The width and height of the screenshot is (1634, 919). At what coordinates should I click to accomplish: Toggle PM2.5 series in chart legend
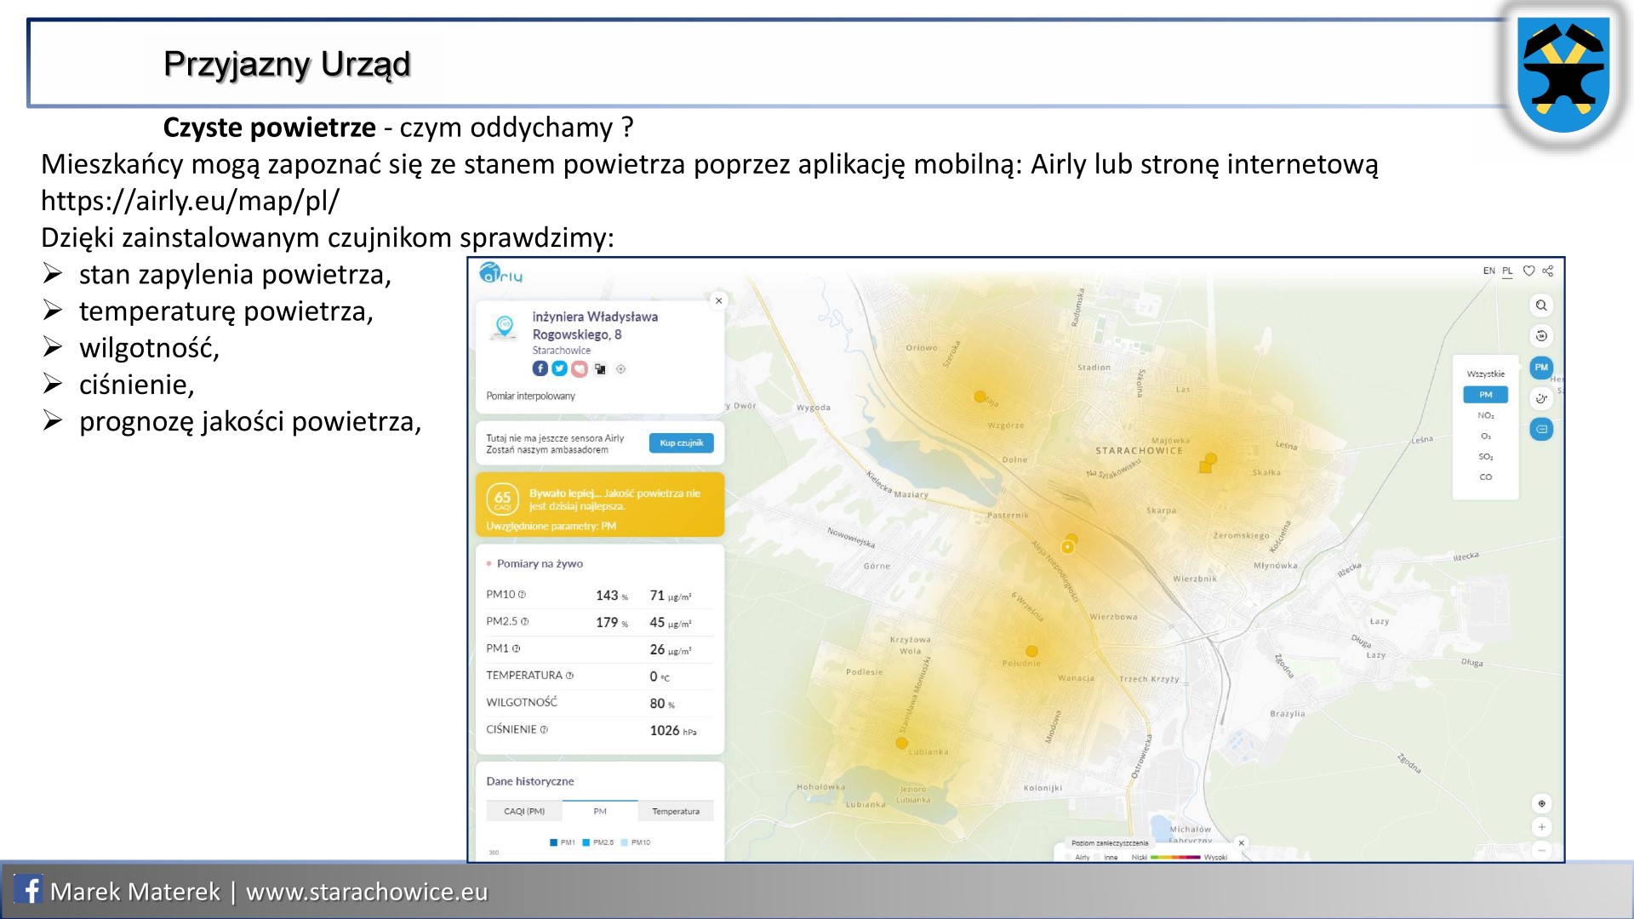pyautogui.click(x=597, y=842)
